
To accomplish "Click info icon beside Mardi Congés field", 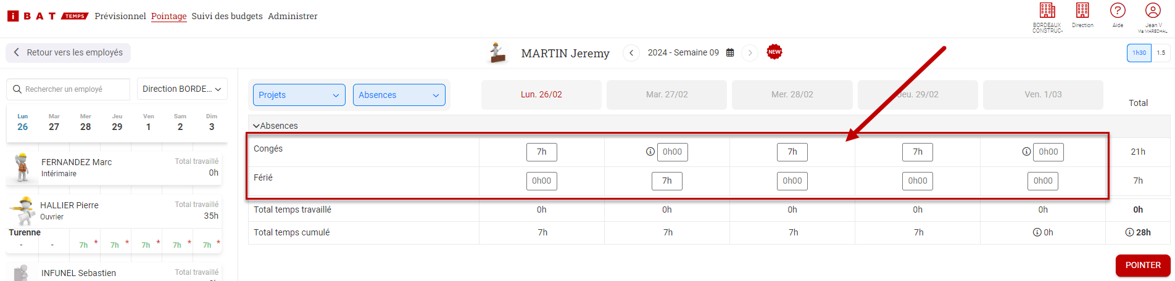I will tap(650, 152).
